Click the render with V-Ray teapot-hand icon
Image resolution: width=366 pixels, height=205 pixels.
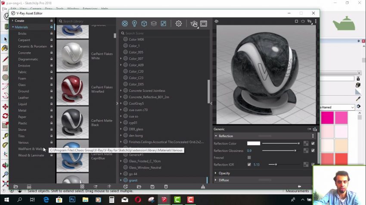coord(194,24)
